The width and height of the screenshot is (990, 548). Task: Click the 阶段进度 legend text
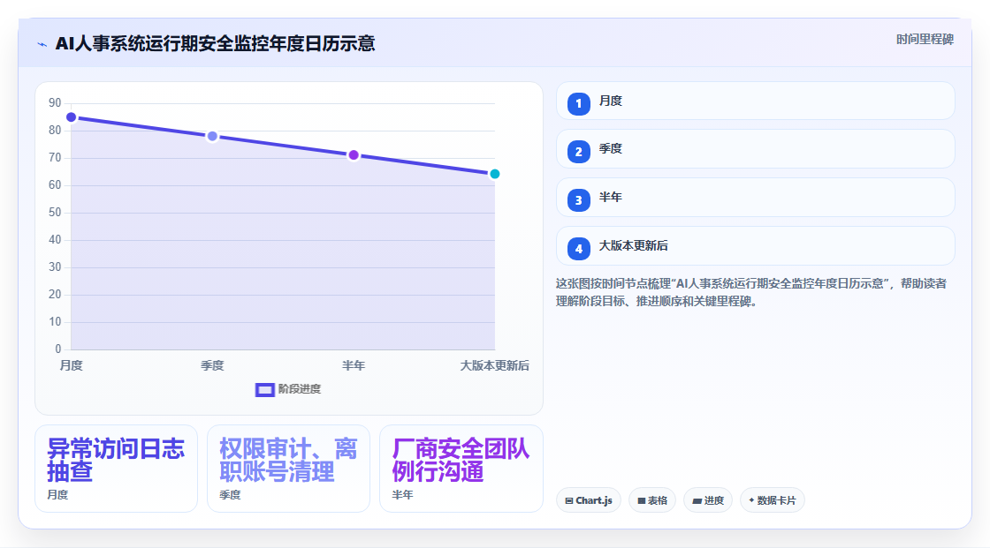coord(300,389)
